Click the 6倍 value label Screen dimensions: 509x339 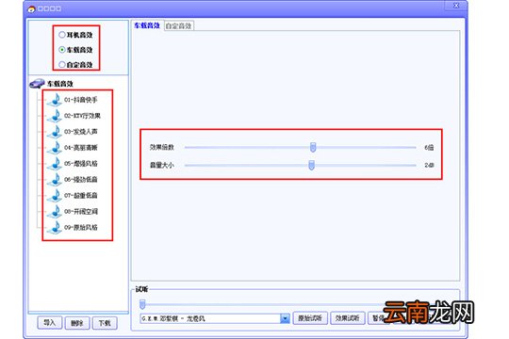(429, 148)
